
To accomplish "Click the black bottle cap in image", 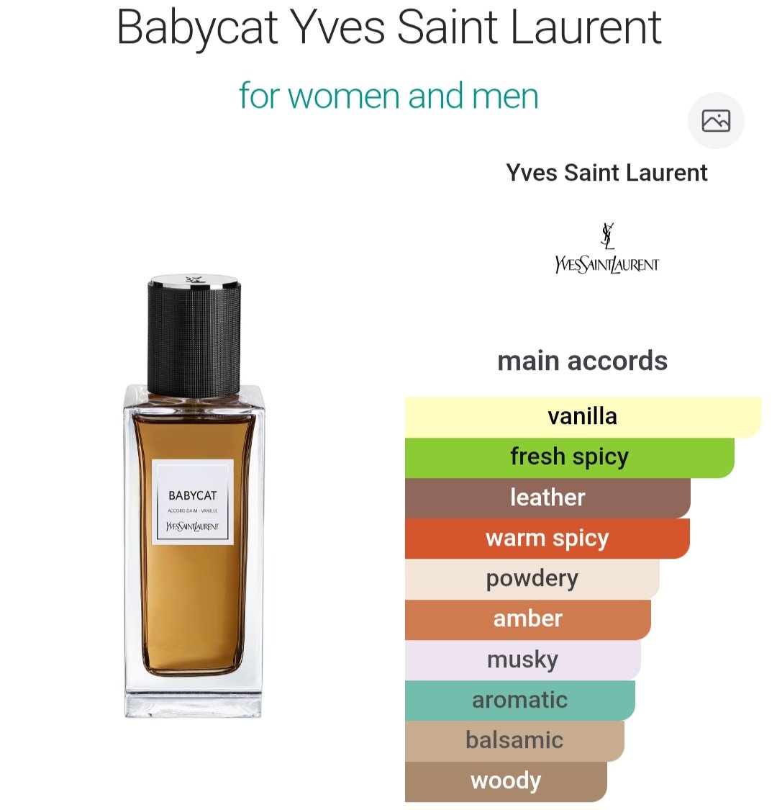I will (194, 336).
